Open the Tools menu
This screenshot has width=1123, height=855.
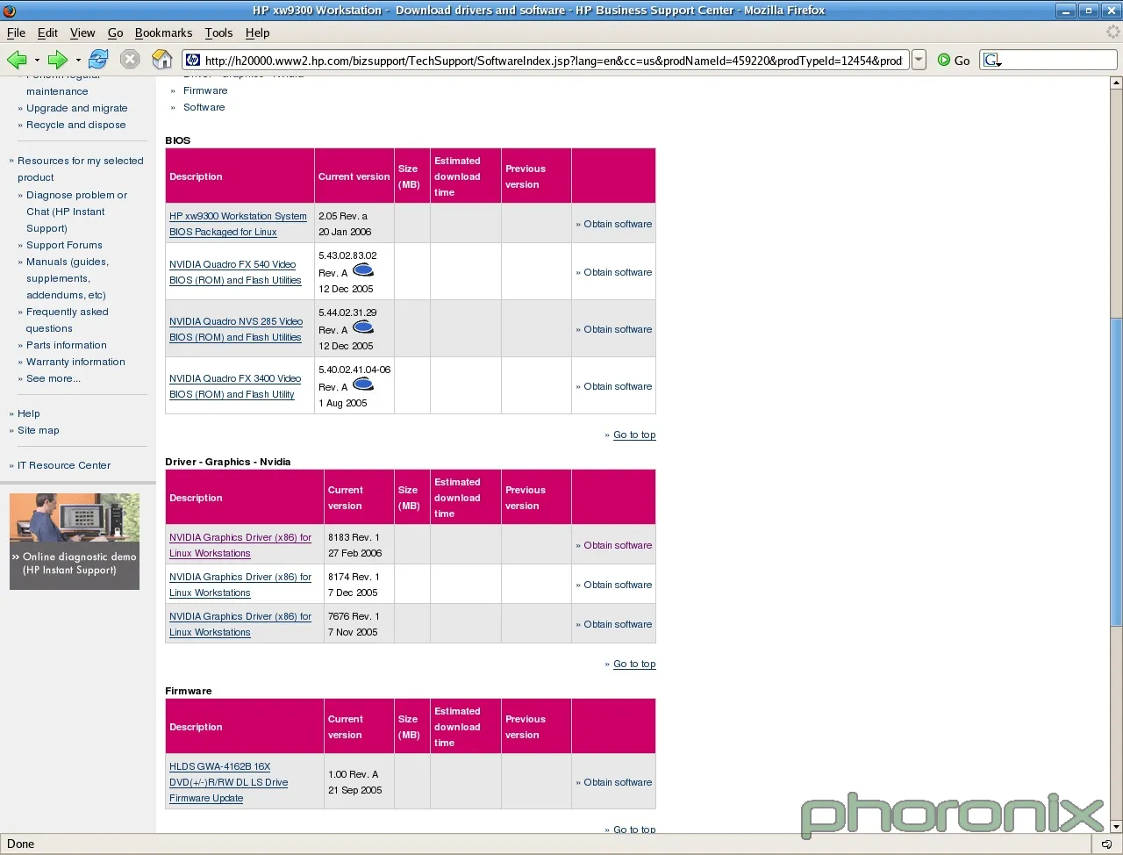[218, 32]
